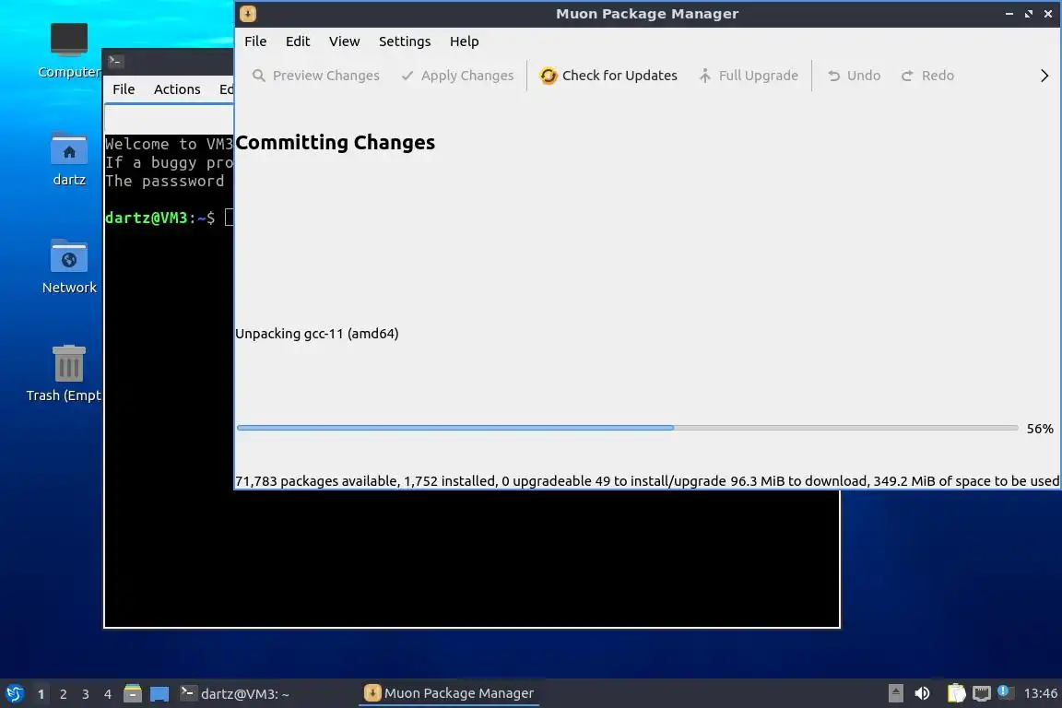
Task: Click the 'Unpacking gcc-11 (amd64)' status text
Action: click(x=316, y=334)
